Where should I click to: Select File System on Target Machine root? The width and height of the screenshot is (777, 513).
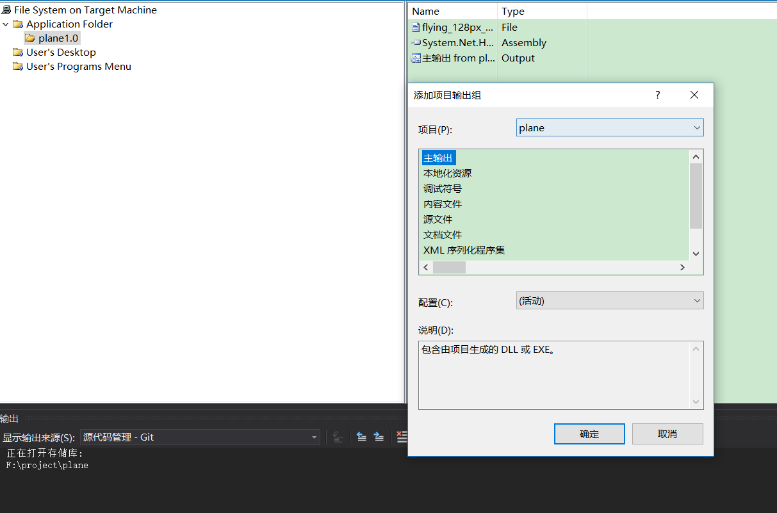(85, 10)
